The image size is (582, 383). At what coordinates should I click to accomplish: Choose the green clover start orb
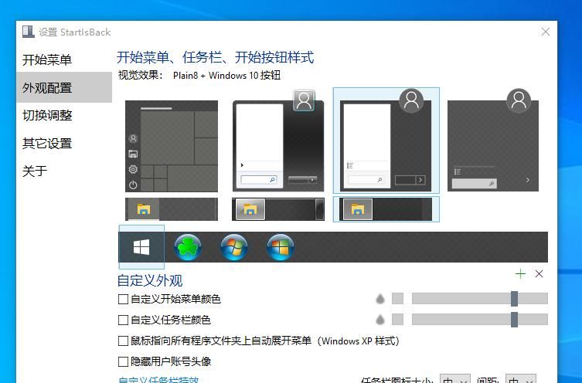[x=188, y=247]
